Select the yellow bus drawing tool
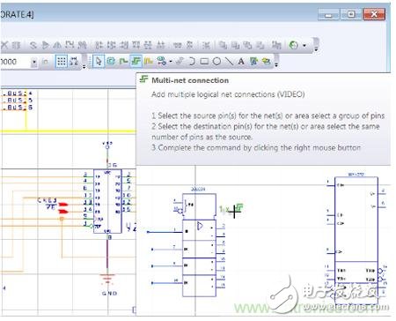 (x=149, y=62)
